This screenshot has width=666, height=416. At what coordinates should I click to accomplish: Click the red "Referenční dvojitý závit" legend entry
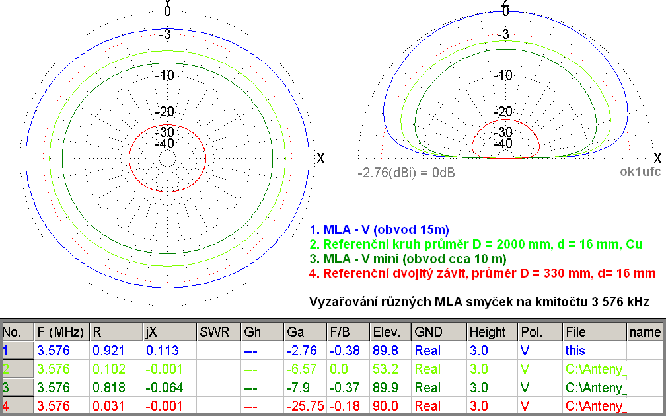482,273
